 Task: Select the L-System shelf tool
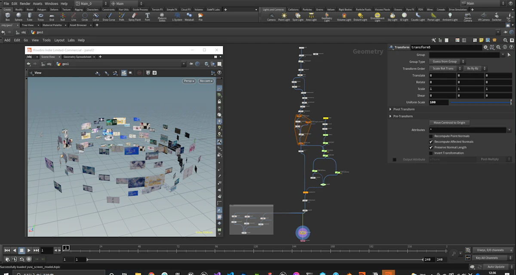point(177,17)
